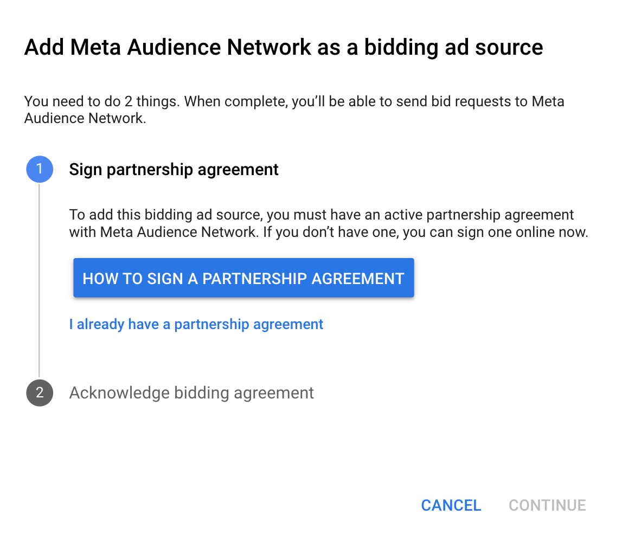Click 'Meta Audience Network.' ending the intro paragraph

85,119
